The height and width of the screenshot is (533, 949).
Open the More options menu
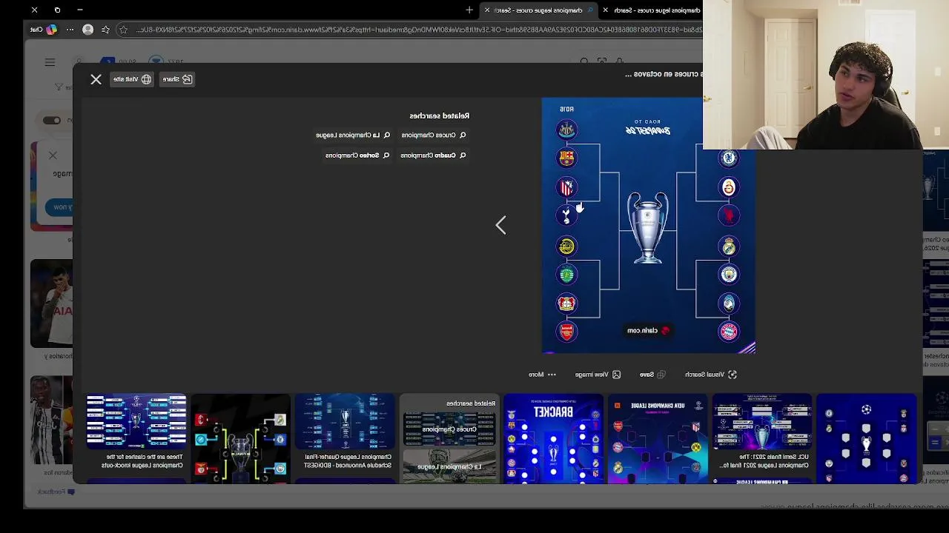(542, 375)
